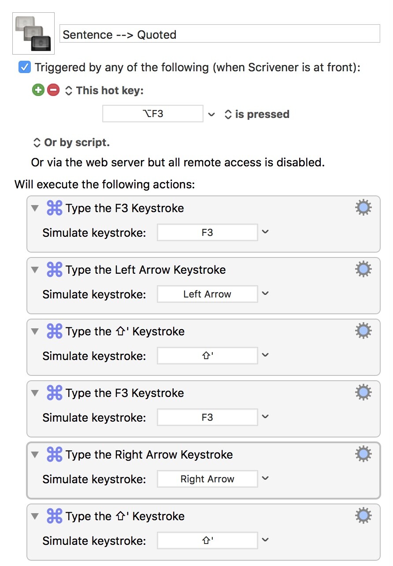This screenshot has width=393, height=566.
Task: Open the 'is pressed' popup menu
Action: [257, 114]
